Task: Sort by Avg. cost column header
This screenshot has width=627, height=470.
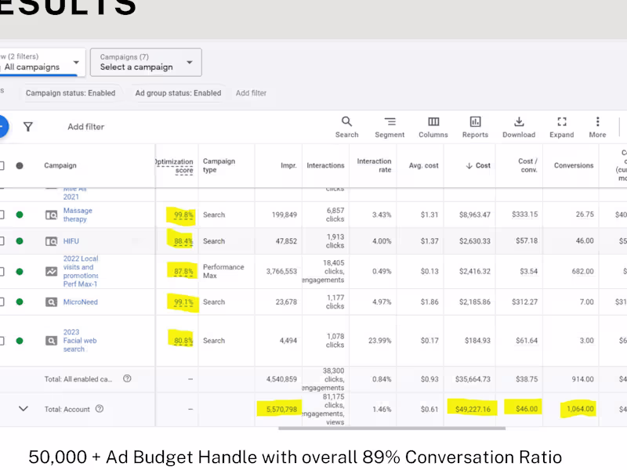Action: pos(423,165)
